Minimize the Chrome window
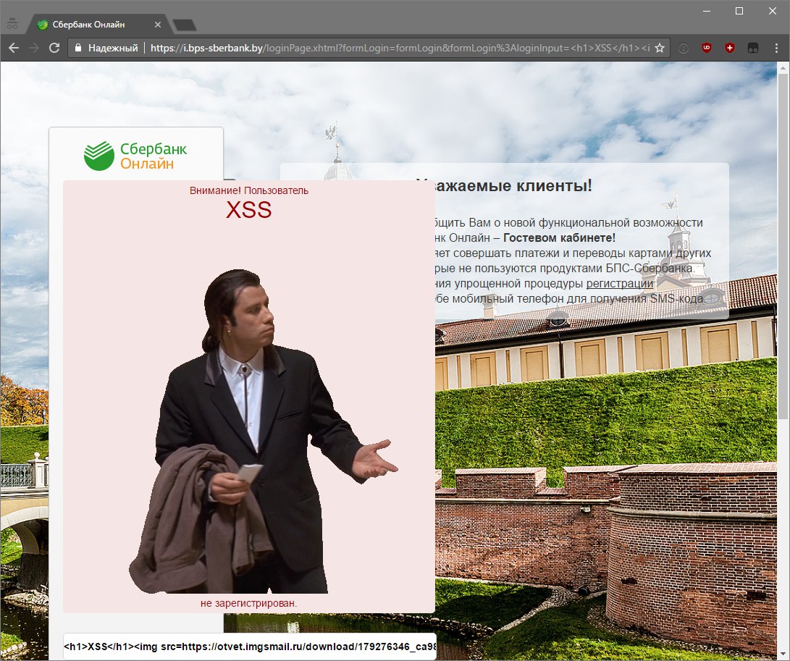790x661 pixels. (x=707, y=11)
